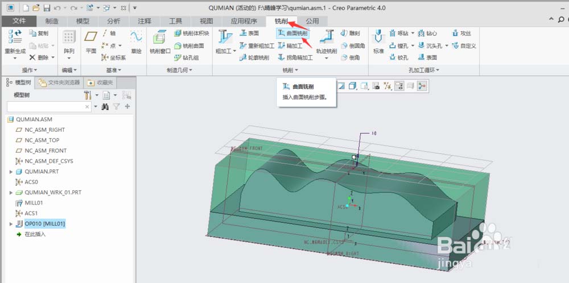The image size is (569, 283).
Task: Click the model tree filter funnel icon
Action: (116, 106)
